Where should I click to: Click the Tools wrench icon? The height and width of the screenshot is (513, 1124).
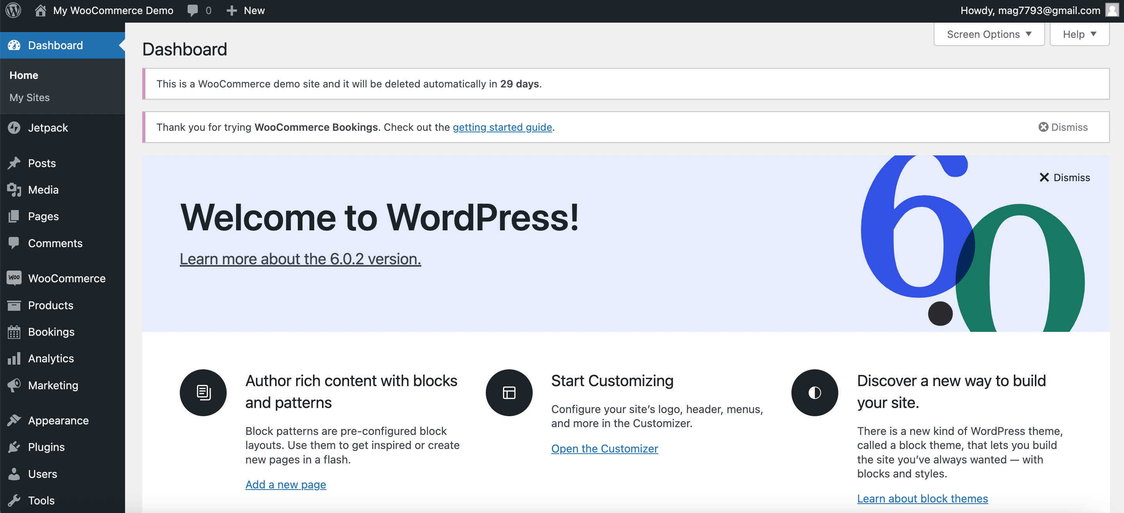tap(14, 501)
